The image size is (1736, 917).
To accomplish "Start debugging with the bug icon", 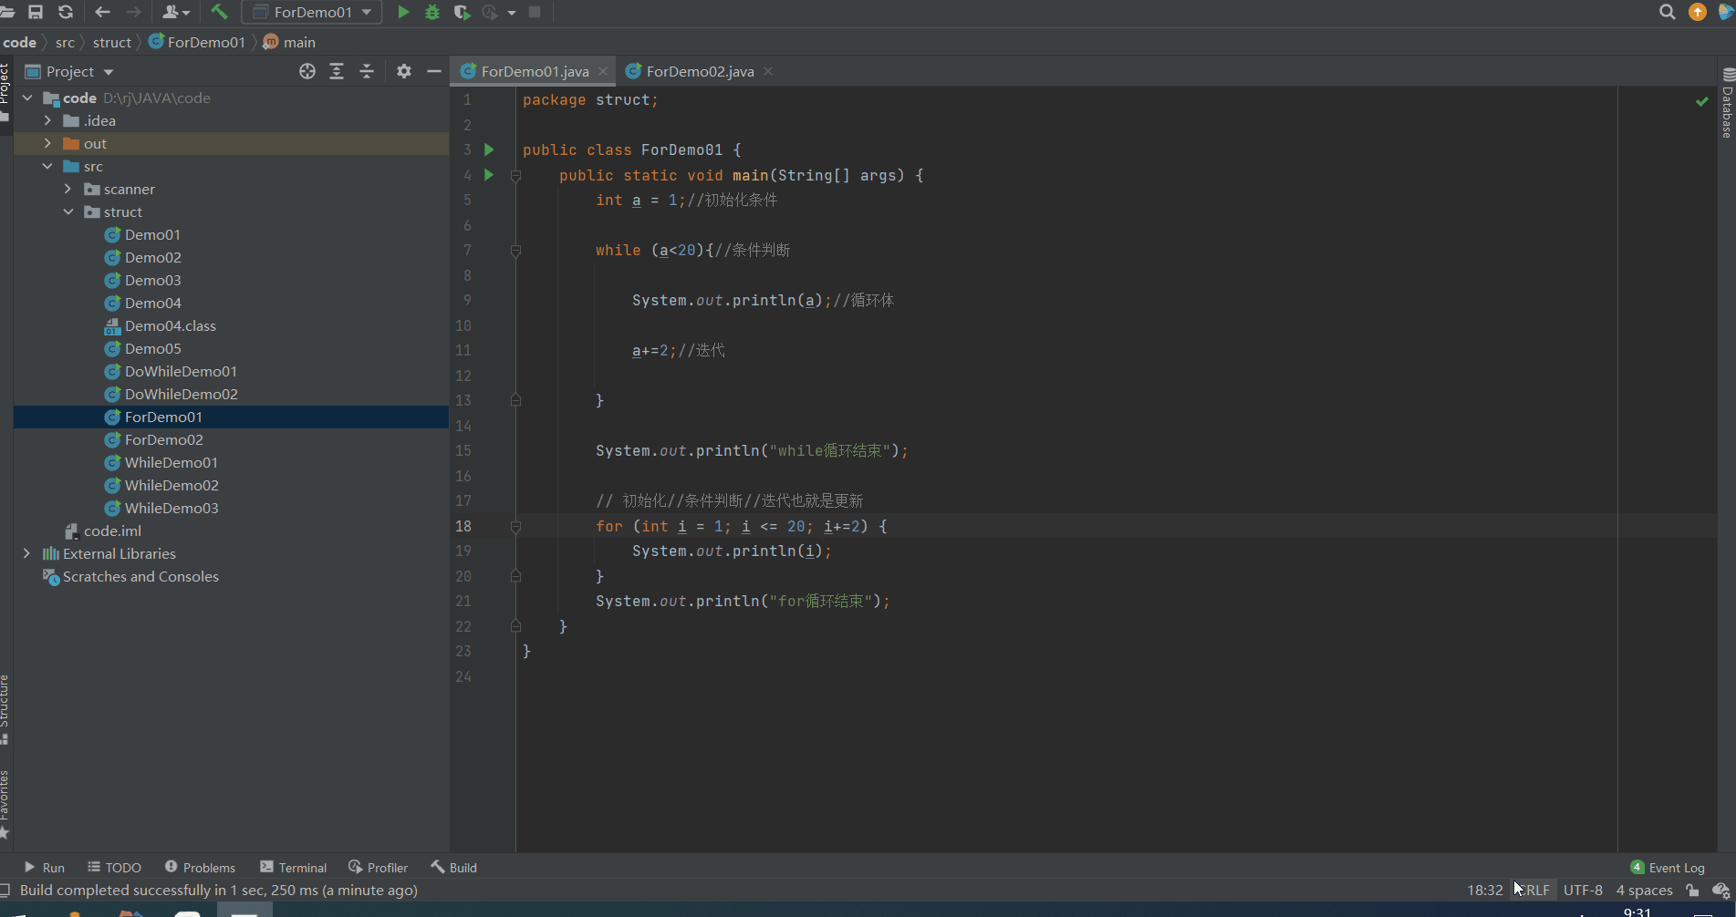I will click(x=432, y=12).
